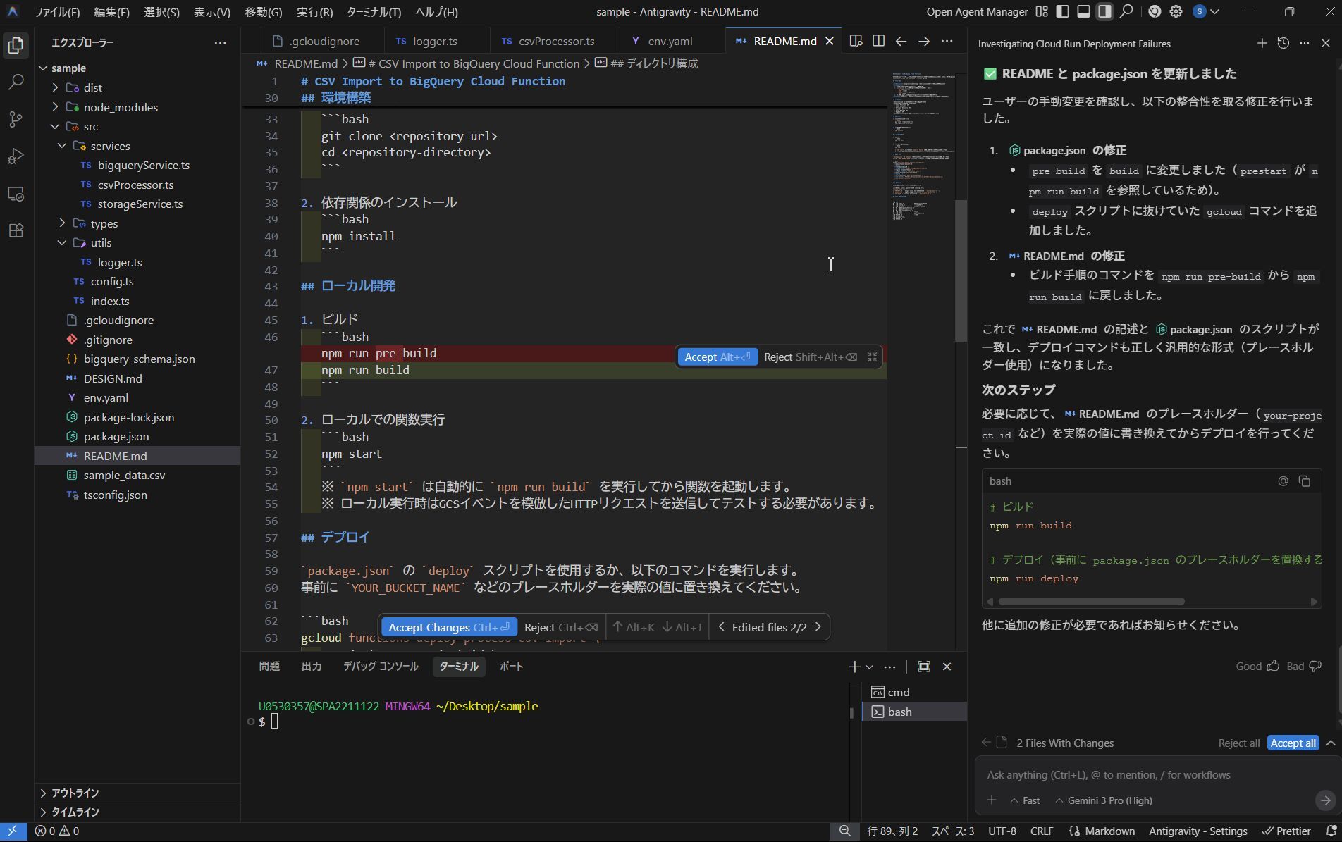Open the Run and Debug view
The height and width of the screenshot is (842, 1342).
16,157
